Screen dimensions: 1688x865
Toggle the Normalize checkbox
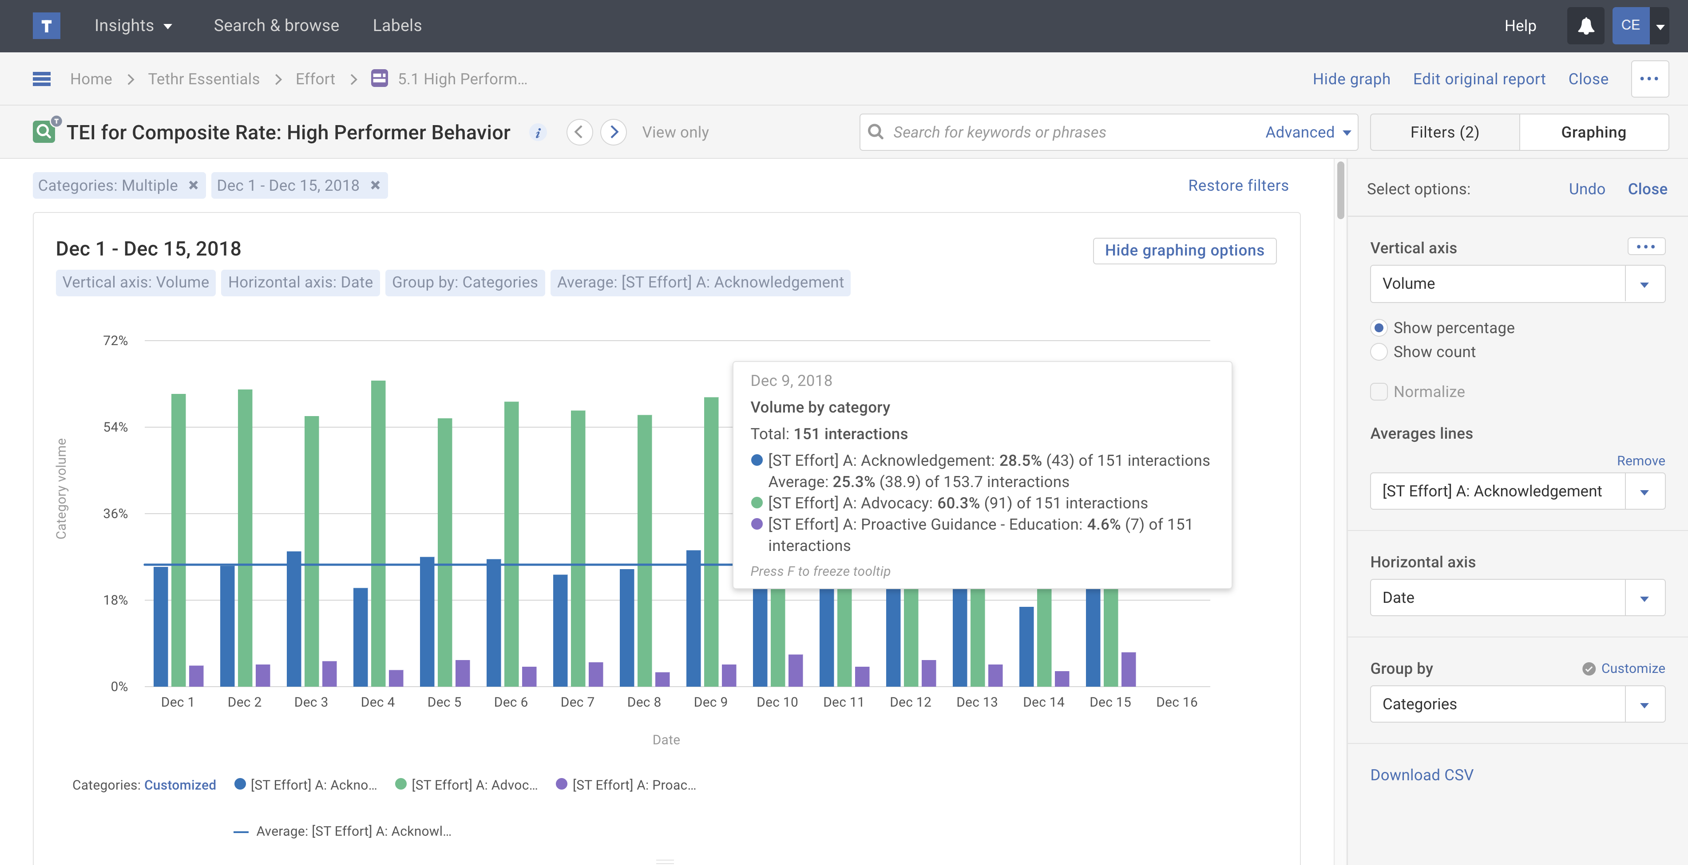tap(1379, 392)
